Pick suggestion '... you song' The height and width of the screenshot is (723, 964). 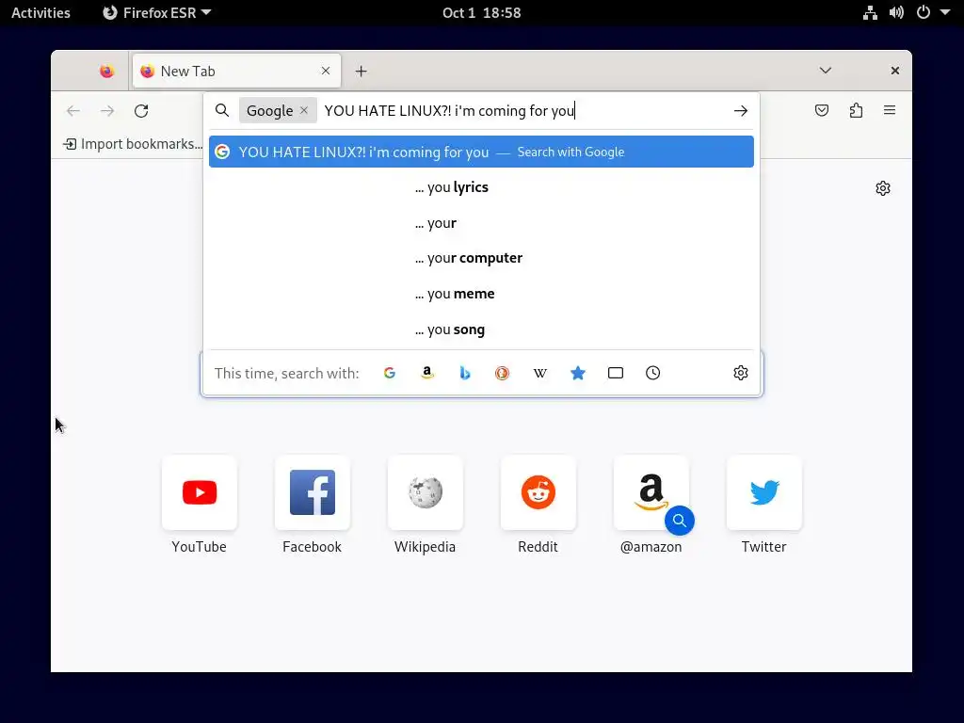point(481,329)
